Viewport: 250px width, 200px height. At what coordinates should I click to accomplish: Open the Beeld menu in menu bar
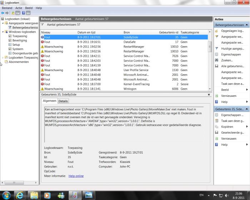(x=29, y=8)
